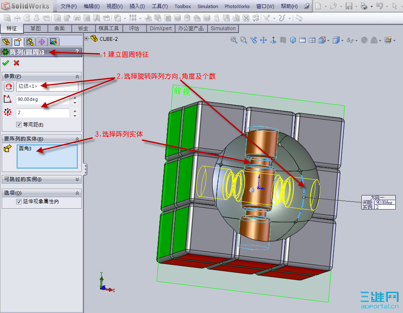Open the linear pattern dropdown arrow
Viewport: 403px width, 313px height.
click(x=140, y=18)
